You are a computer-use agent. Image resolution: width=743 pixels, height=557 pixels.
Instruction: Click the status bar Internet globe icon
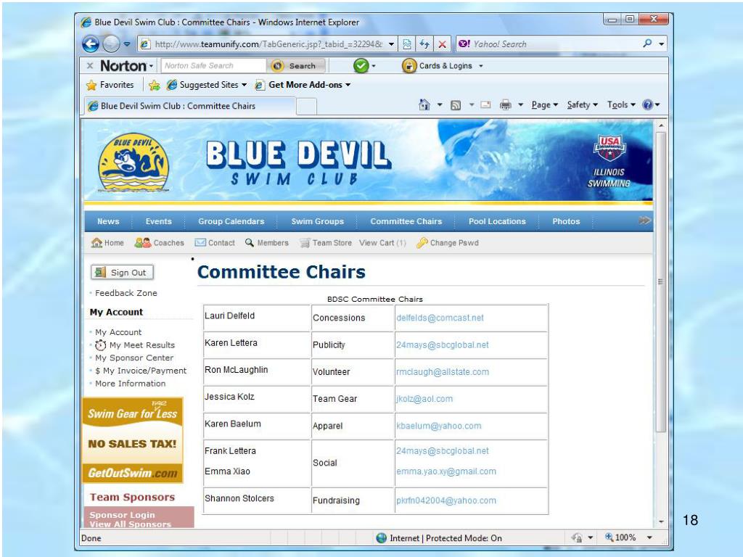[x=381, y=538]
